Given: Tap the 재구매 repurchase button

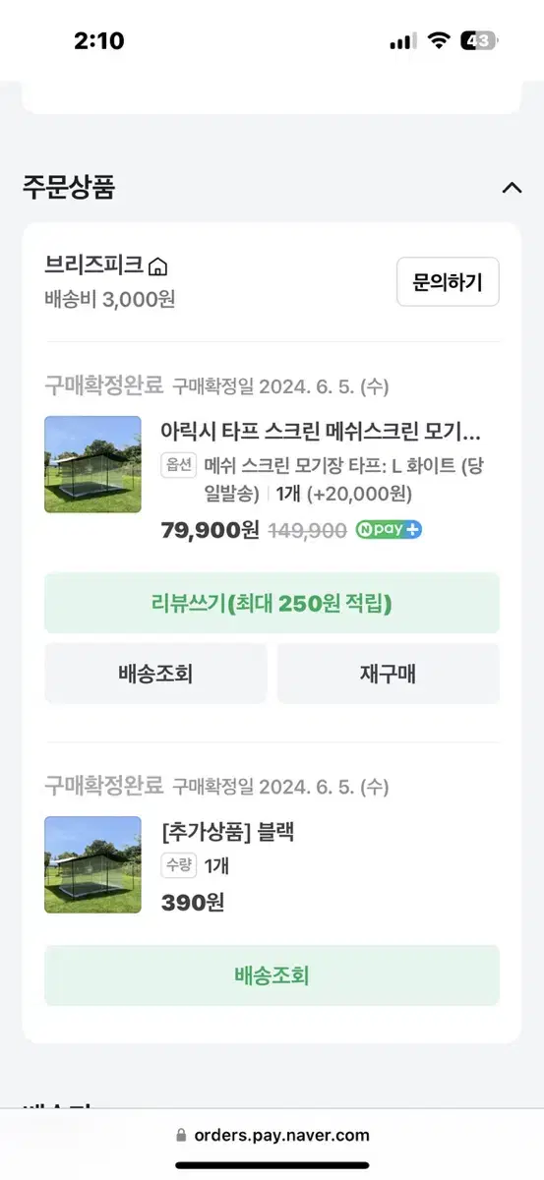Looking at the screenshot, I should tap(388, 674).
